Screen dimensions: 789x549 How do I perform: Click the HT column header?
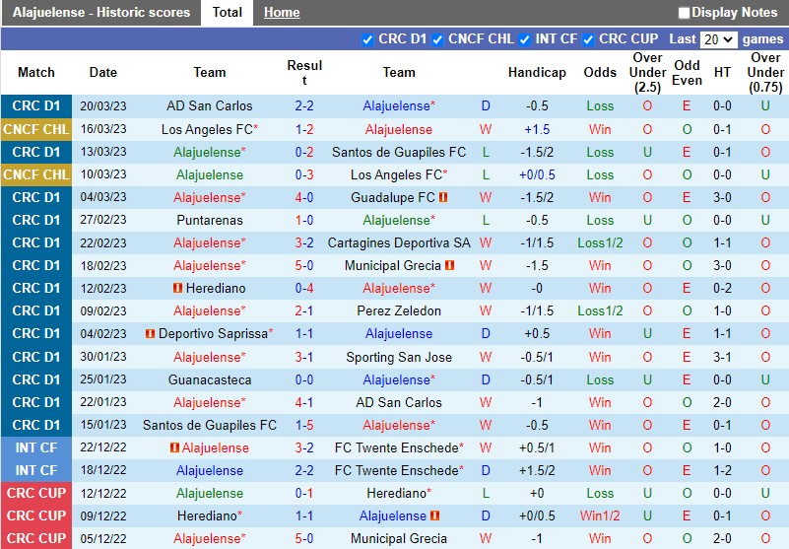pos(722,73)
